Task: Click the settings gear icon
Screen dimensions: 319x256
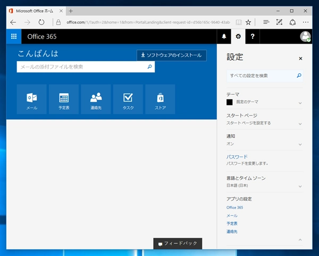Action: coord(238,36)
